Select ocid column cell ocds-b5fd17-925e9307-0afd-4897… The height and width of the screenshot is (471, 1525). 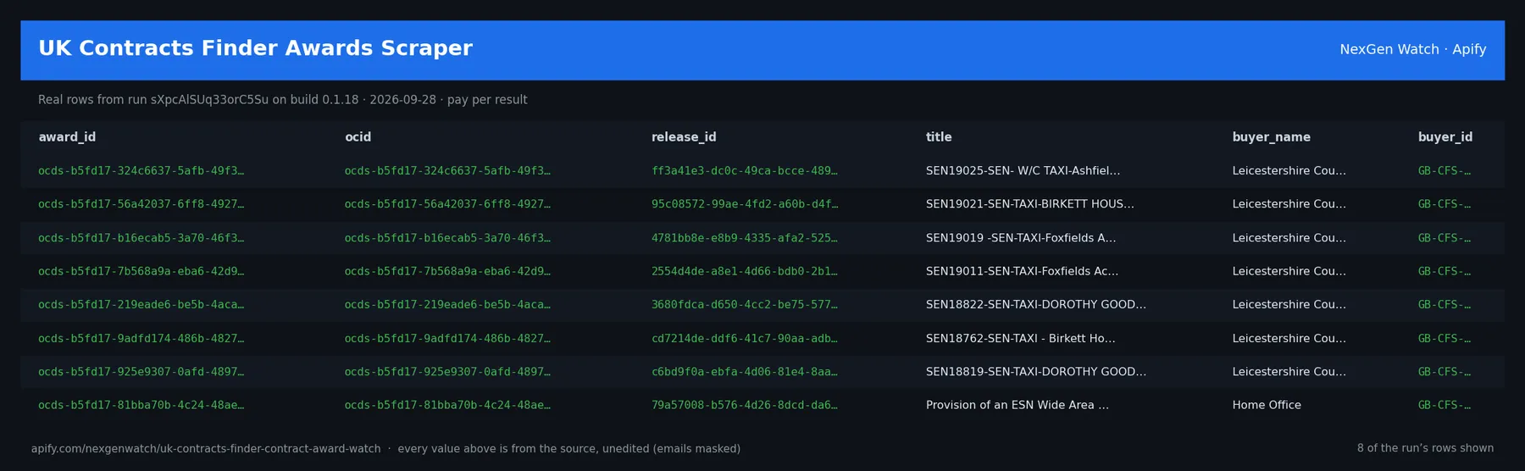(447, 372)
